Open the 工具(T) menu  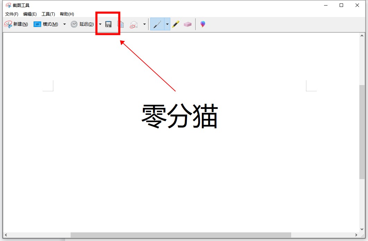coord(48,14)
